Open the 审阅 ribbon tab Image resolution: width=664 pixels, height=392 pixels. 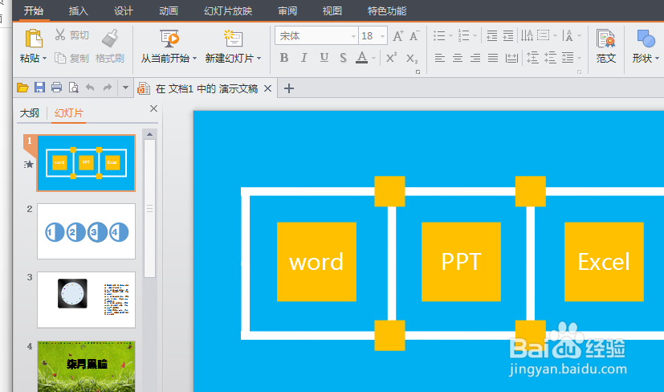[287, 10]
